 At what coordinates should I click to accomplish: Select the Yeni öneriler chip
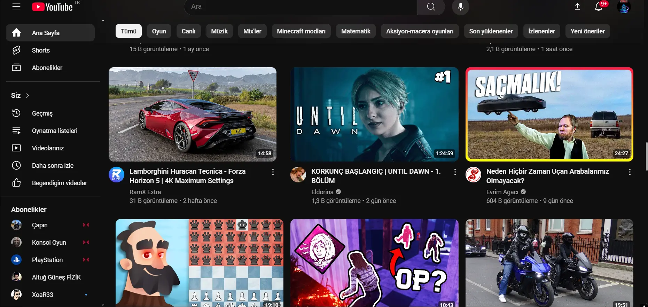(x=588, y=31)
